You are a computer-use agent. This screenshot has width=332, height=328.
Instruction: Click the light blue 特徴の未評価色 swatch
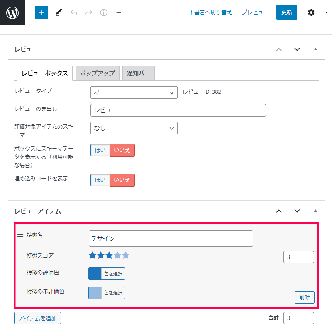pos(95,293)
